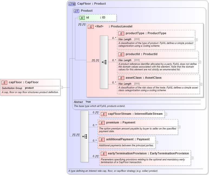
Task: Expand the capFloorStream element
Action: [x=166, y=114]
